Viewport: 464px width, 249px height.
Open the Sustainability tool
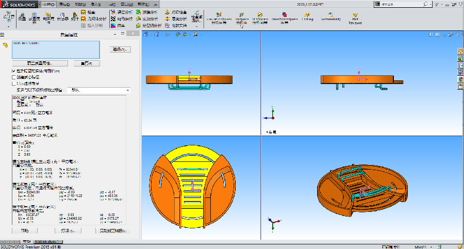tap(331, 17)
